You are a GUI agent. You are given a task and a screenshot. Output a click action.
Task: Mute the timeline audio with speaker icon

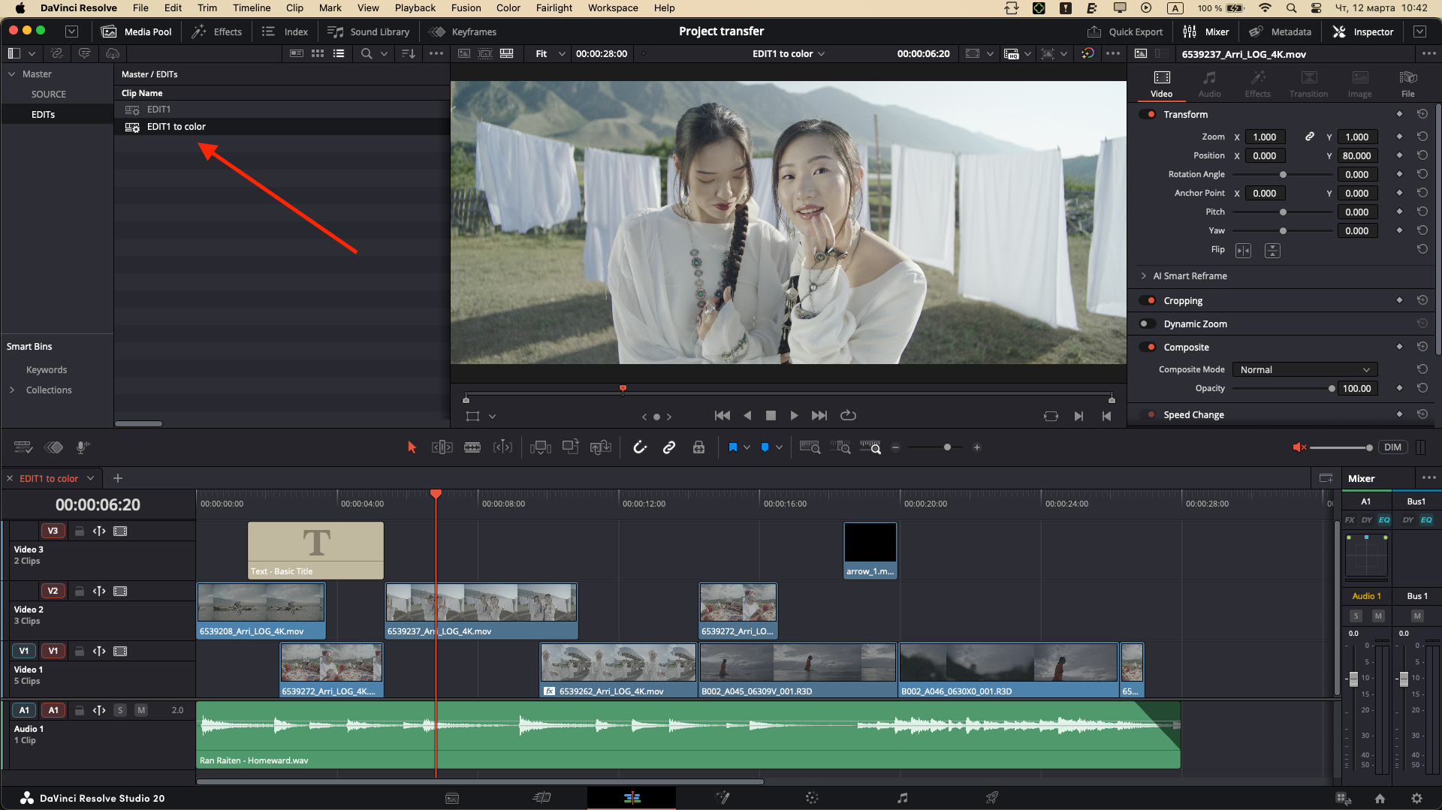pyautogui.click(x=1301, y=447)
